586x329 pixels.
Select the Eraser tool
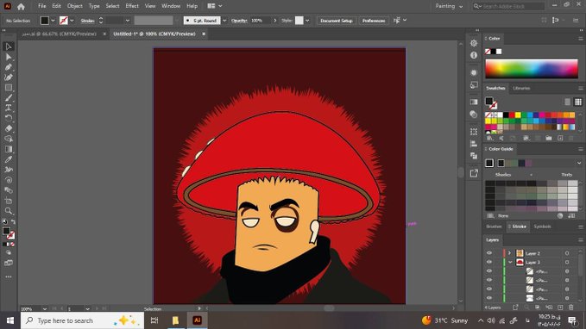click(9, 128)
